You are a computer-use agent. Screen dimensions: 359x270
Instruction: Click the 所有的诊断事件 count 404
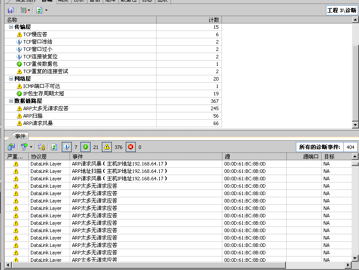click(350, 147)
